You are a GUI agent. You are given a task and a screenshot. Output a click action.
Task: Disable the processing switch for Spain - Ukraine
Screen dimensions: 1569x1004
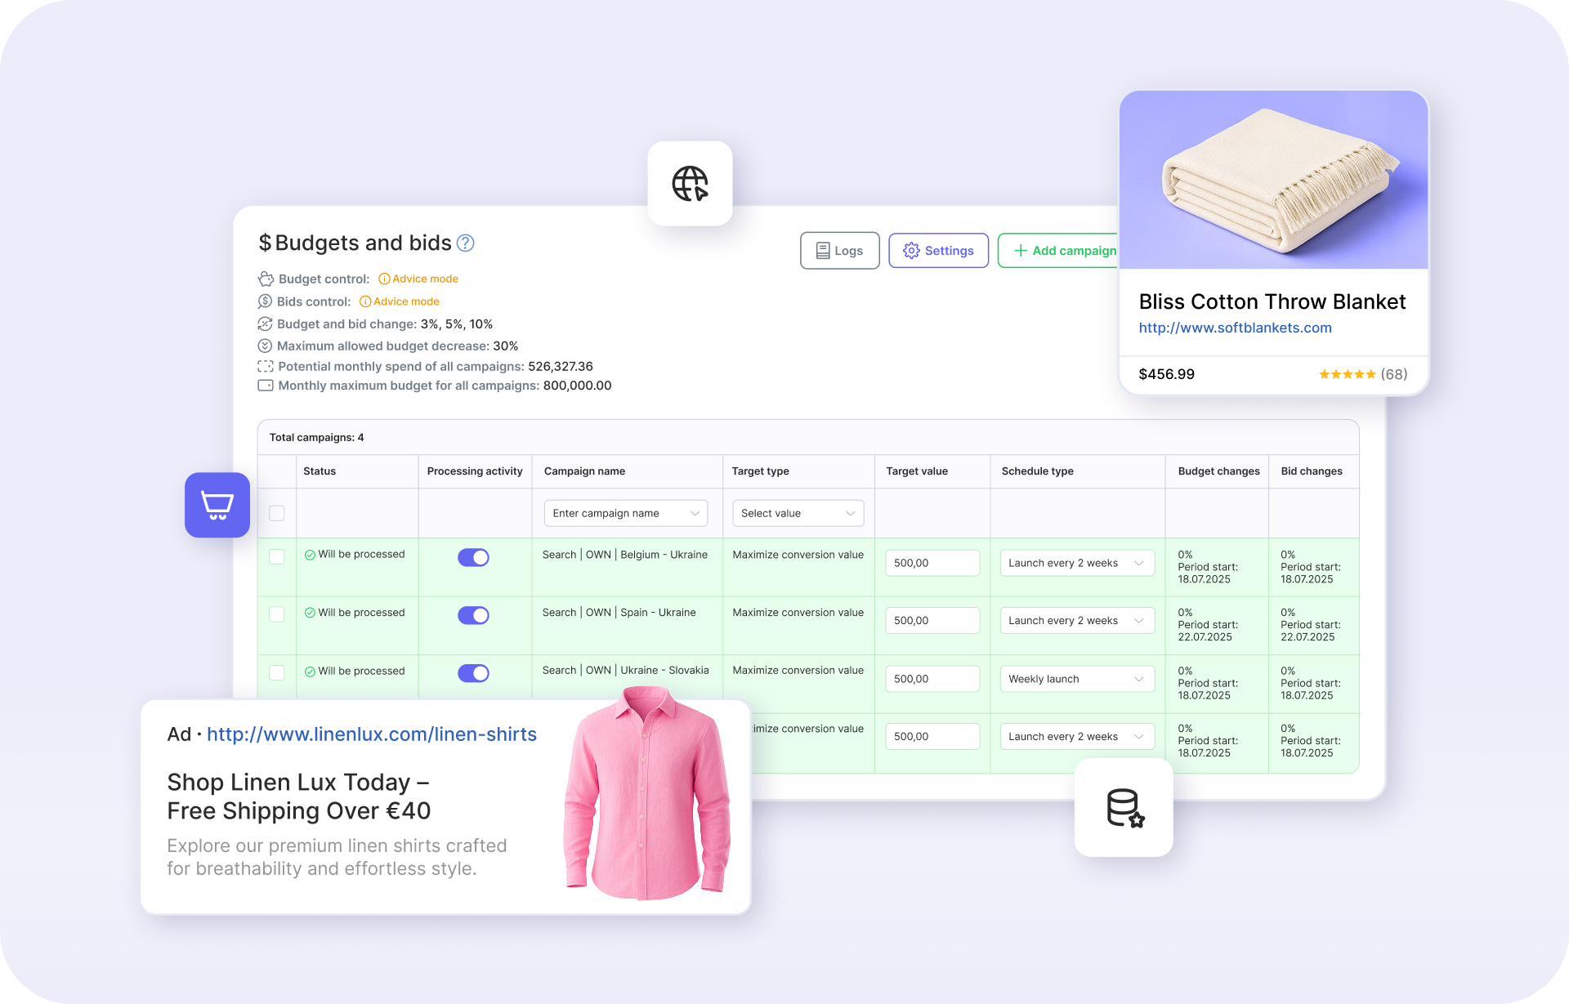tap(473, 615)
